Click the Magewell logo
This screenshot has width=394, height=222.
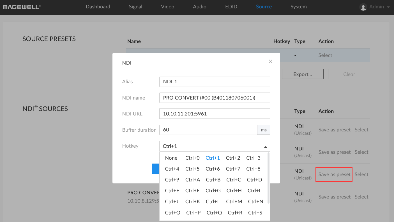[x=22, y=7]
